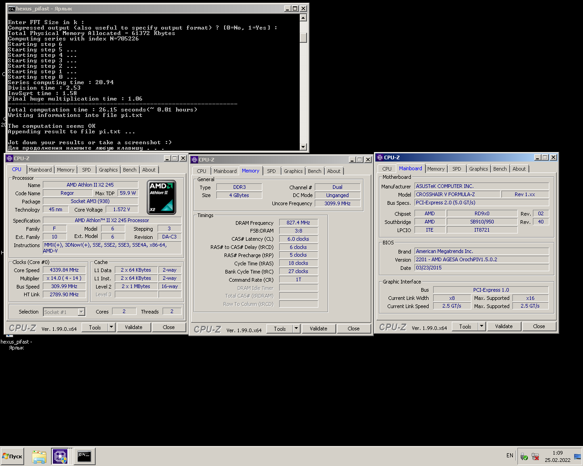The height and width of the screenshot is (466, 583).
Task: Open CPU tab in Mainboard window
Action: [387, 169]
